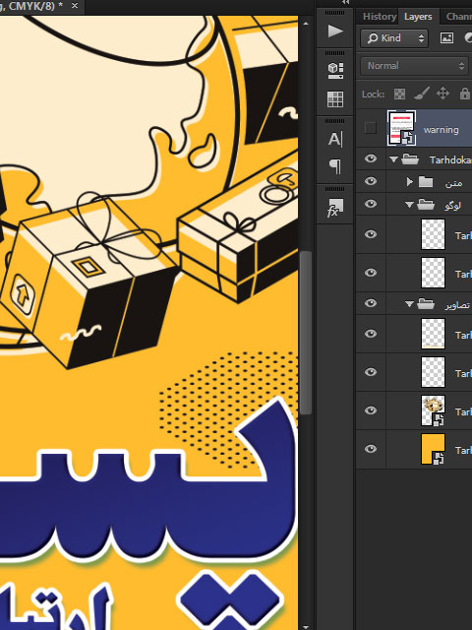The width and height of the screenshot is (472, 630).
Task: Hide the Tarhdoka group layer
Action: click(x=371, y=158)
